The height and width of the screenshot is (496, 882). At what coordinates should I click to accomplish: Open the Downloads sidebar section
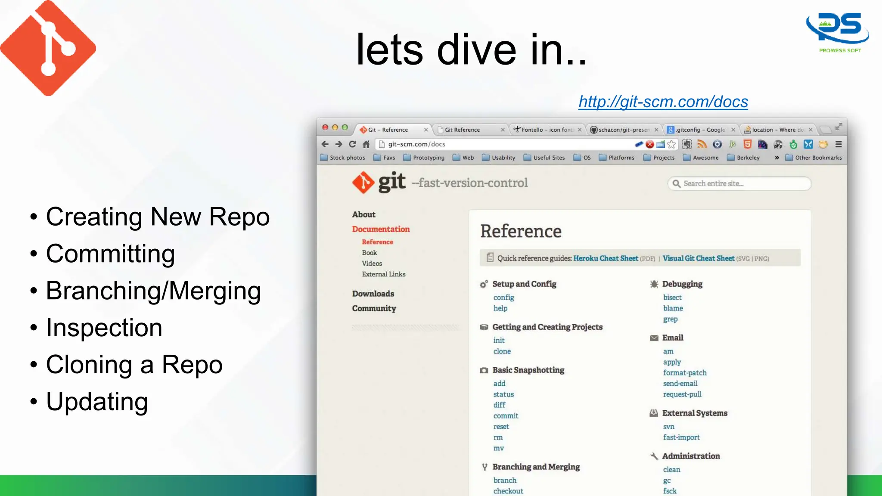[x=373, y=294]
